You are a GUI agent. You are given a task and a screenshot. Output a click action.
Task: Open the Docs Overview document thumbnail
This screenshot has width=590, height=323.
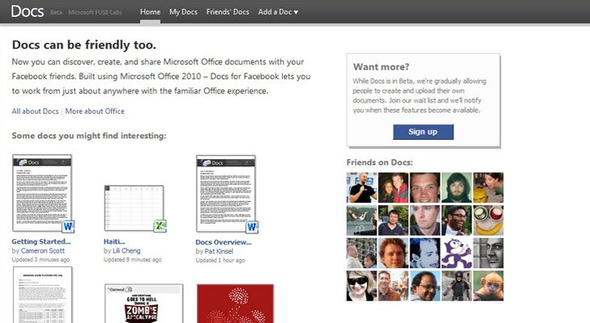[x=225, y=194]
